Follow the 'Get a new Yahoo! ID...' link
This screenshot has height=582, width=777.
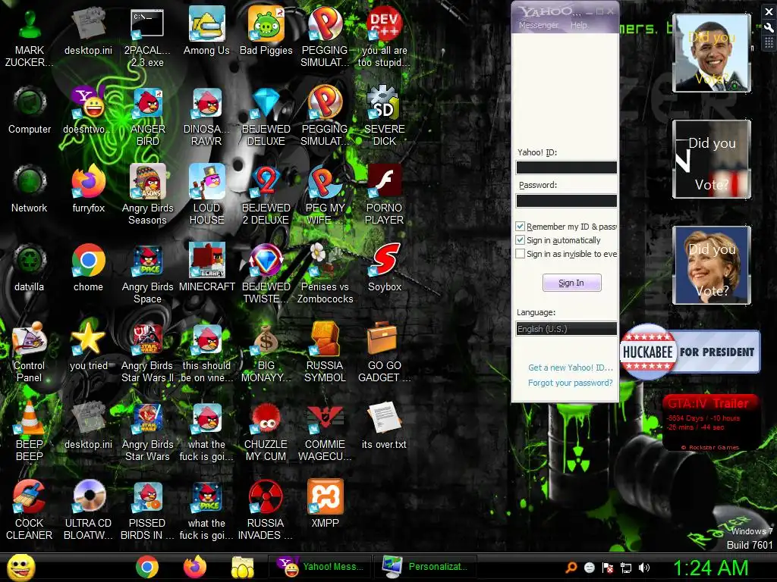571,368
